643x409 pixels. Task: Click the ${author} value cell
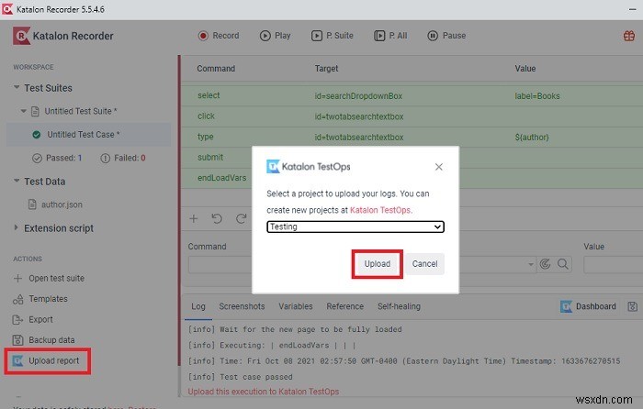pos(532,138)
